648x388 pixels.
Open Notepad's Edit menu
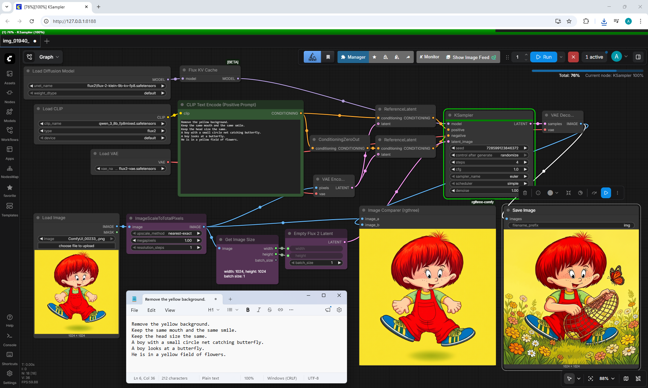[x=151, y=310]
